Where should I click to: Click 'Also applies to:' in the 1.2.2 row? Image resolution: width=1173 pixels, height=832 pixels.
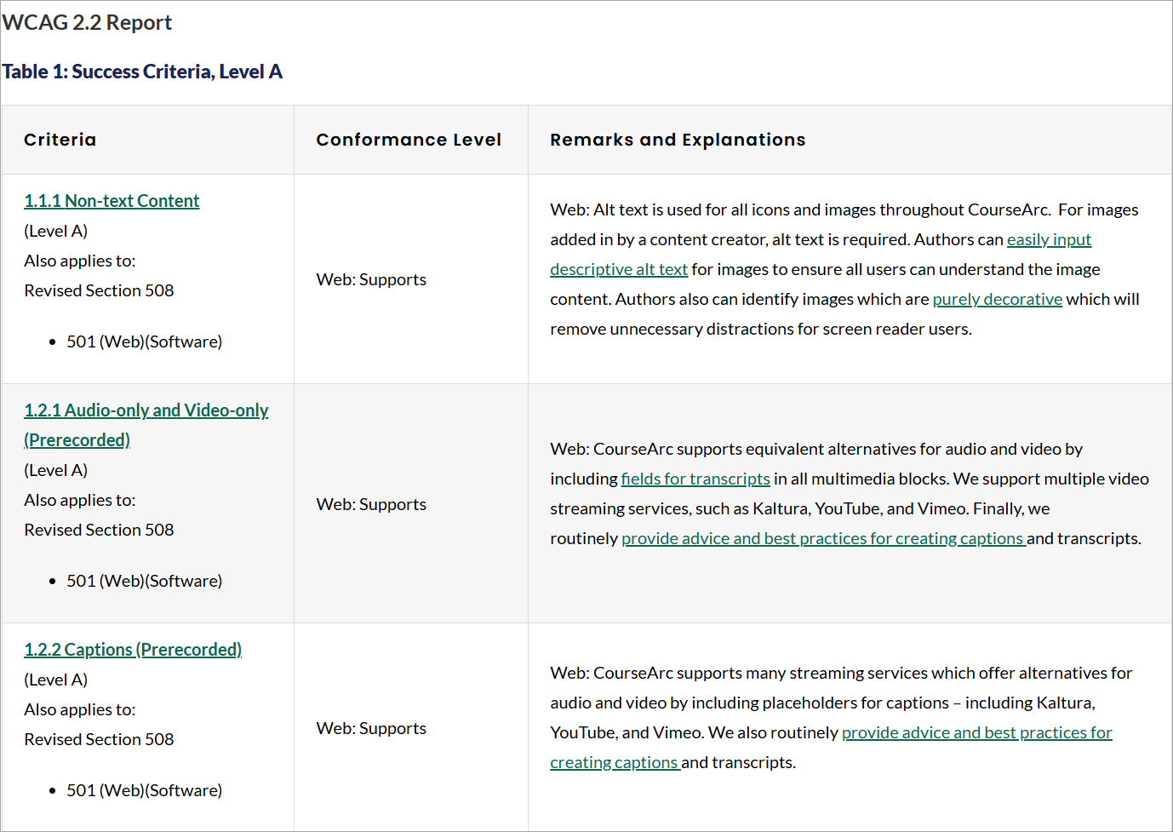point(80,710)
